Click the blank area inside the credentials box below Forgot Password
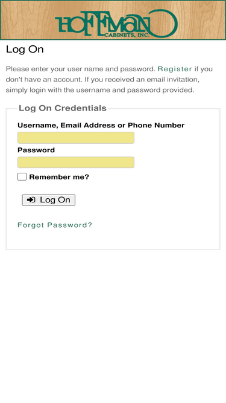 pos(113,239)
